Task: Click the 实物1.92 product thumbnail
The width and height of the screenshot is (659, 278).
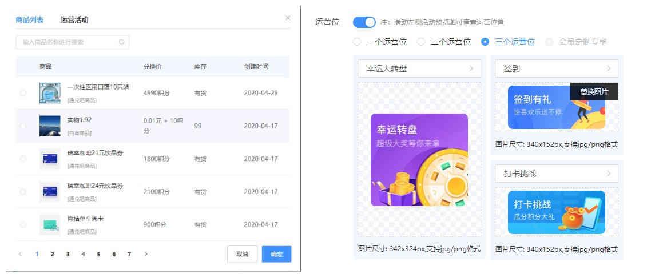Action: (x=50, y=126)
